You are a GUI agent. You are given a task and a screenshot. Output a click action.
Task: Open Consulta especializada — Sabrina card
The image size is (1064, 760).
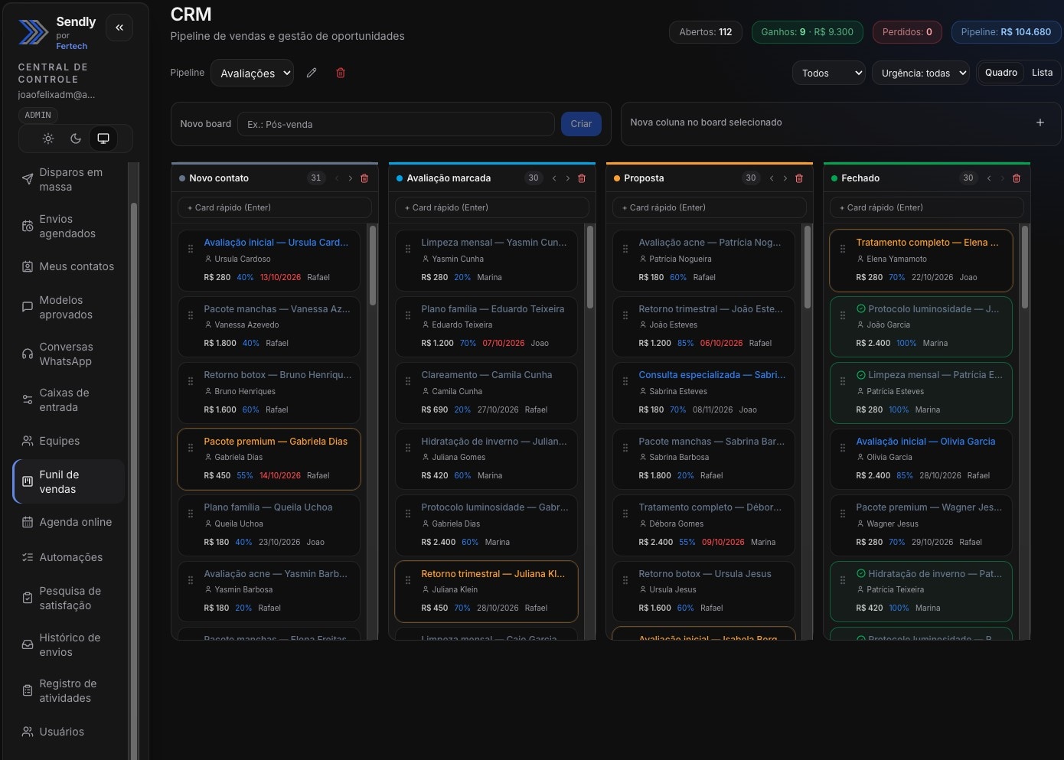703,393
